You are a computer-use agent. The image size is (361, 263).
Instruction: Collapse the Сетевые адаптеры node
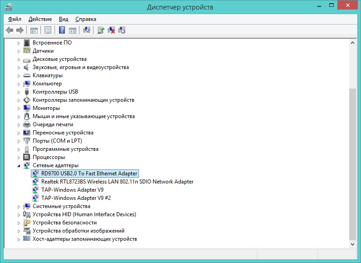click(x=19, y=166)
